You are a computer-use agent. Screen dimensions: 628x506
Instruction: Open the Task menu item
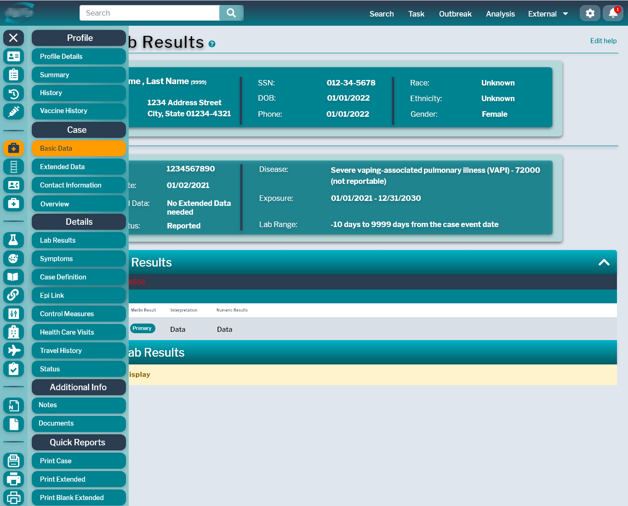pos(416,14)
